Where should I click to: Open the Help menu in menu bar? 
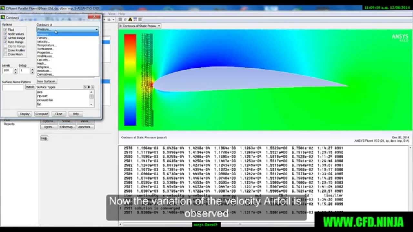[x=122, y=14]
